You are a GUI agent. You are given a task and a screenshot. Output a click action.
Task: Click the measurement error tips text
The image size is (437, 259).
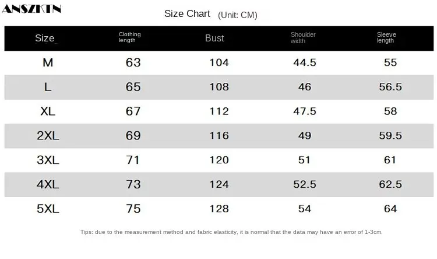(231, 232)
